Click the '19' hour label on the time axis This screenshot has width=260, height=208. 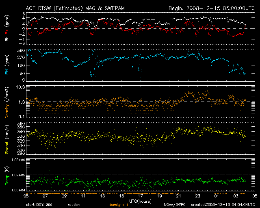coord(160,196)
